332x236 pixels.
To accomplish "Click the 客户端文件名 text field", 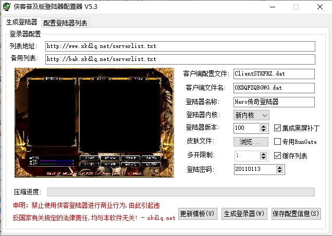I will [274, 88].
